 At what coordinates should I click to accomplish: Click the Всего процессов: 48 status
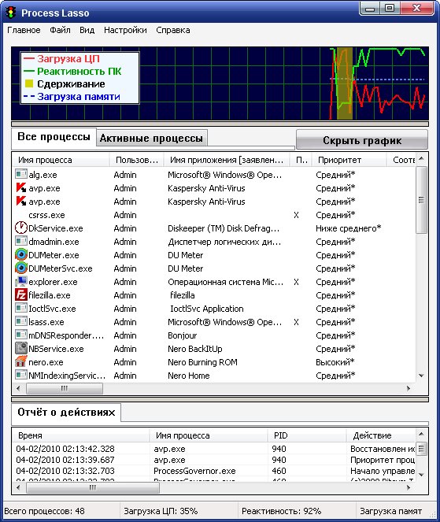click(44, 511)
